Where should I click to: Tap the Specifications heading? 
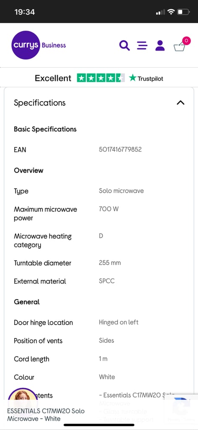(40, 103)
